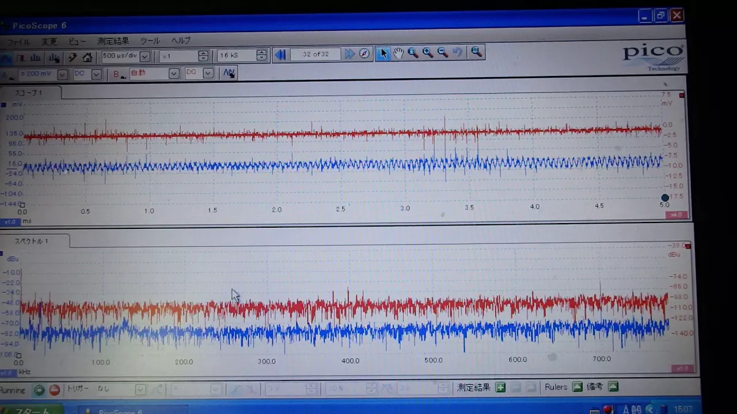Open ビュー menu
This screenshot has height=414, width=737.
point(77,42)
